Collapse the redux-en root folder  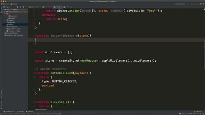(3, 10)
